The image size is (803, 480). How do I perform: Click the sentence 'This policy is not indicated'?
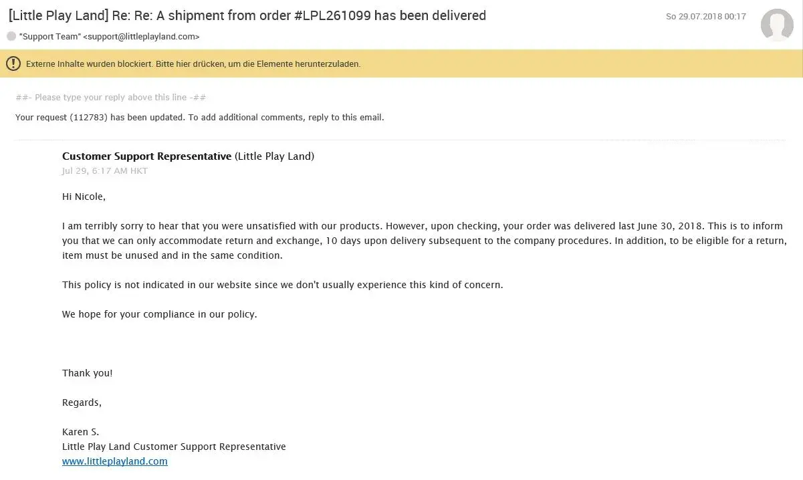[282, 285]
